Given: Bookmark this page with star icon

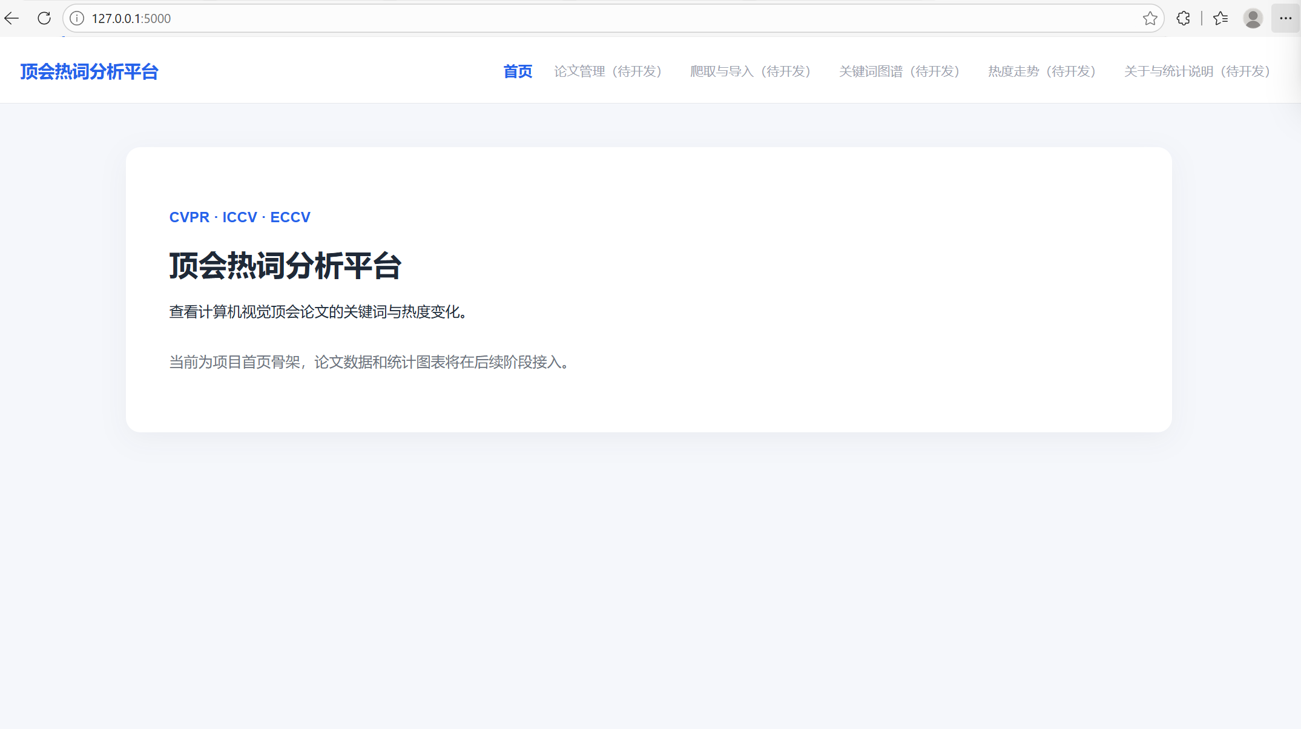Looking at the screenshot, I should point(1150,18).
